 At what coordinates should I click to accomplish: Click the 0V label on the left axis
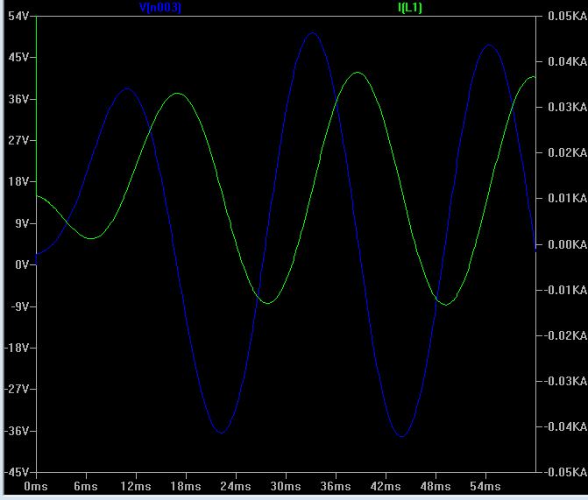click(x=22, y=264)
